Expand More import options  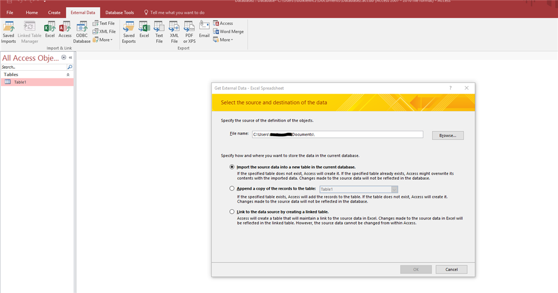coord(102,40)
